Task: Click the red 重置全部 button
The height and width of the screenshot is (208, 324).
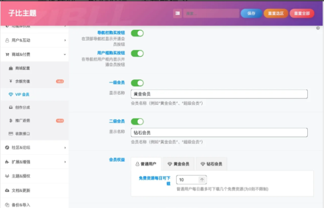Action: pyautogui.click(x=302, y=14)
